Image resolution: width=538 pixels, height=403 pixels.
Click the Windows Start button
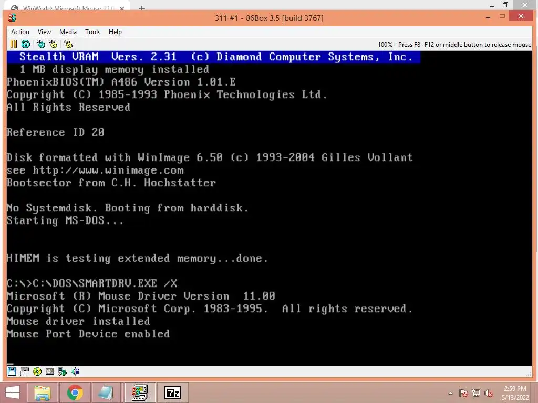tap(13, 393)
